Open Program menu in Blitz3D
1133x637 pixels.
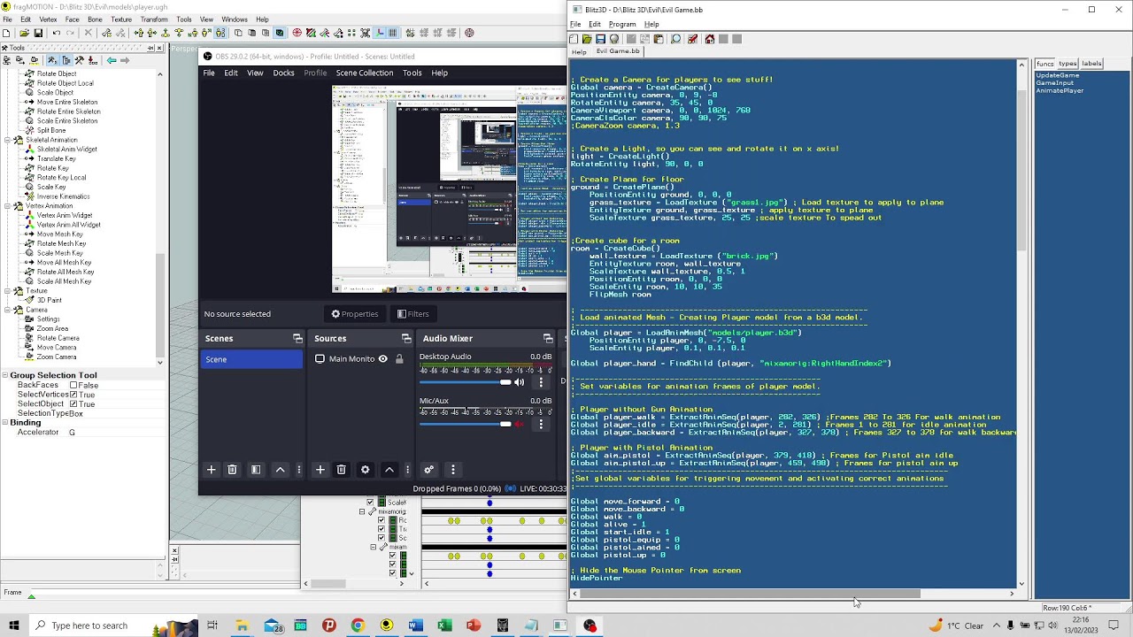[x=622, y=24]
